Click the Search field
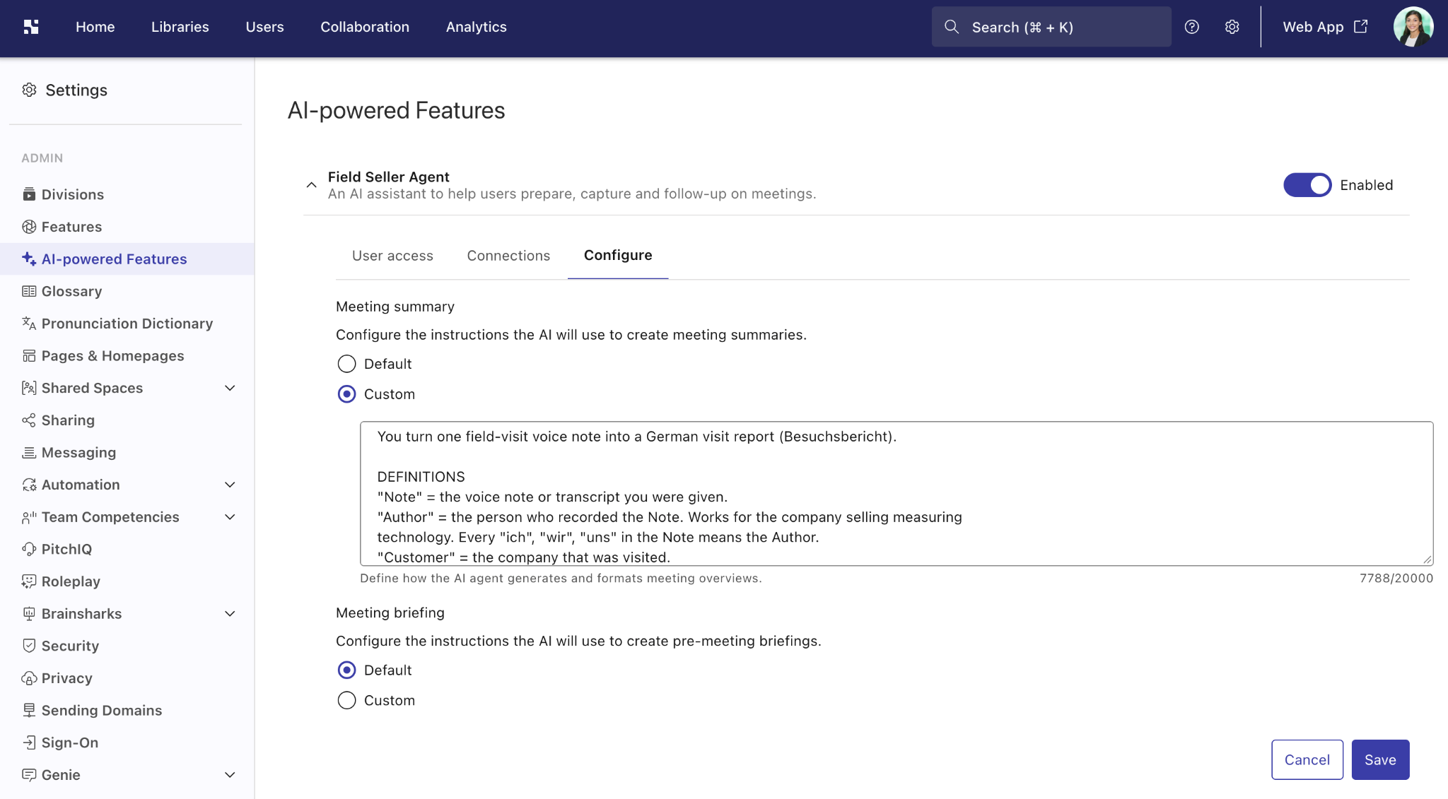Image resolution: width=1448 pixels, height=799 pixels. point(1051,27)
